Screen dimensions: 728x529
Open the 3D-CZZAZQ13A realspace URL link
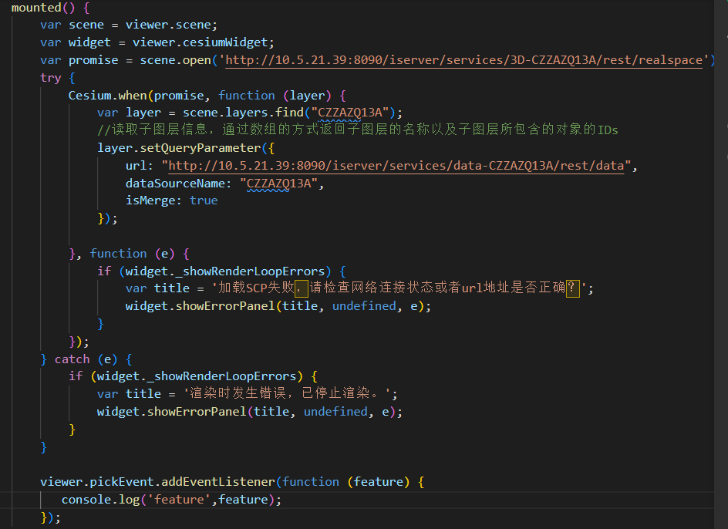[463, 60]
